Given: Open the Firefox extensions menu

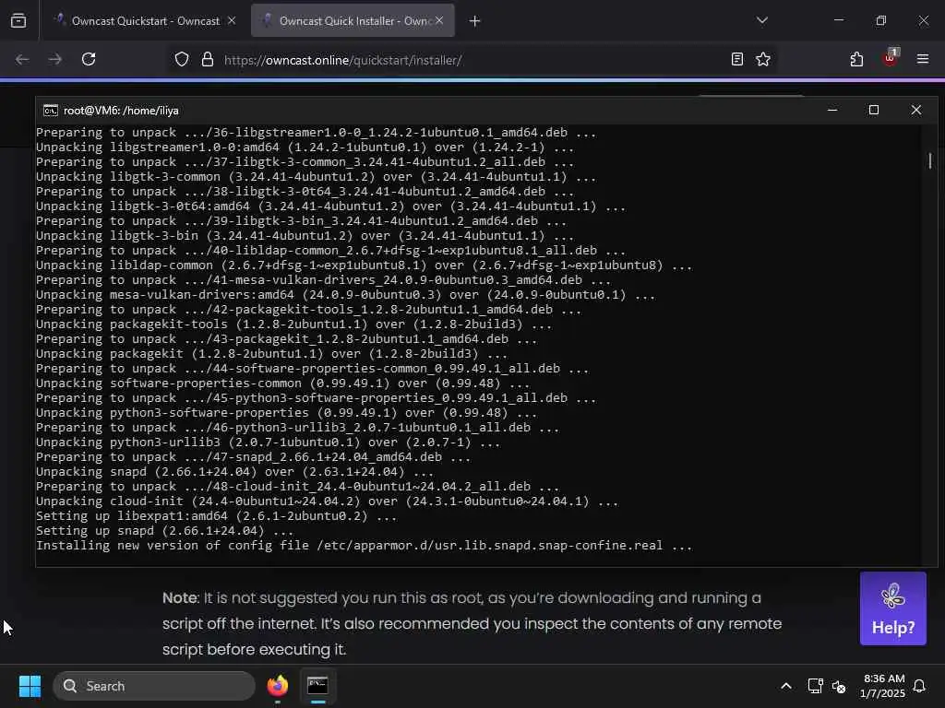Looking at the screenshot, I should tap(856, 60).
